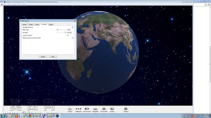Switch to the Queue tab
This screenshot has width=211, height=118.
point(37,24)
